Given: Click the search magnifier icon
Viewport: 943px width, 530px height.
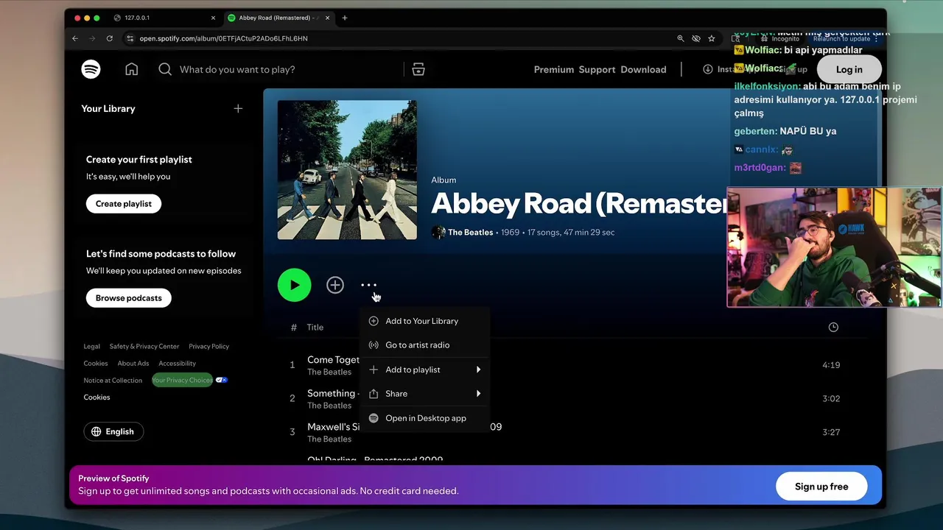Looking at the screenshot, I should click(165, 69).
